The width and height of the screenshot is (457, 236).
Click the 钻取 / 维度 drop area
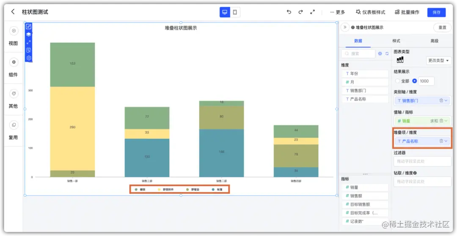tap(422, 182)
